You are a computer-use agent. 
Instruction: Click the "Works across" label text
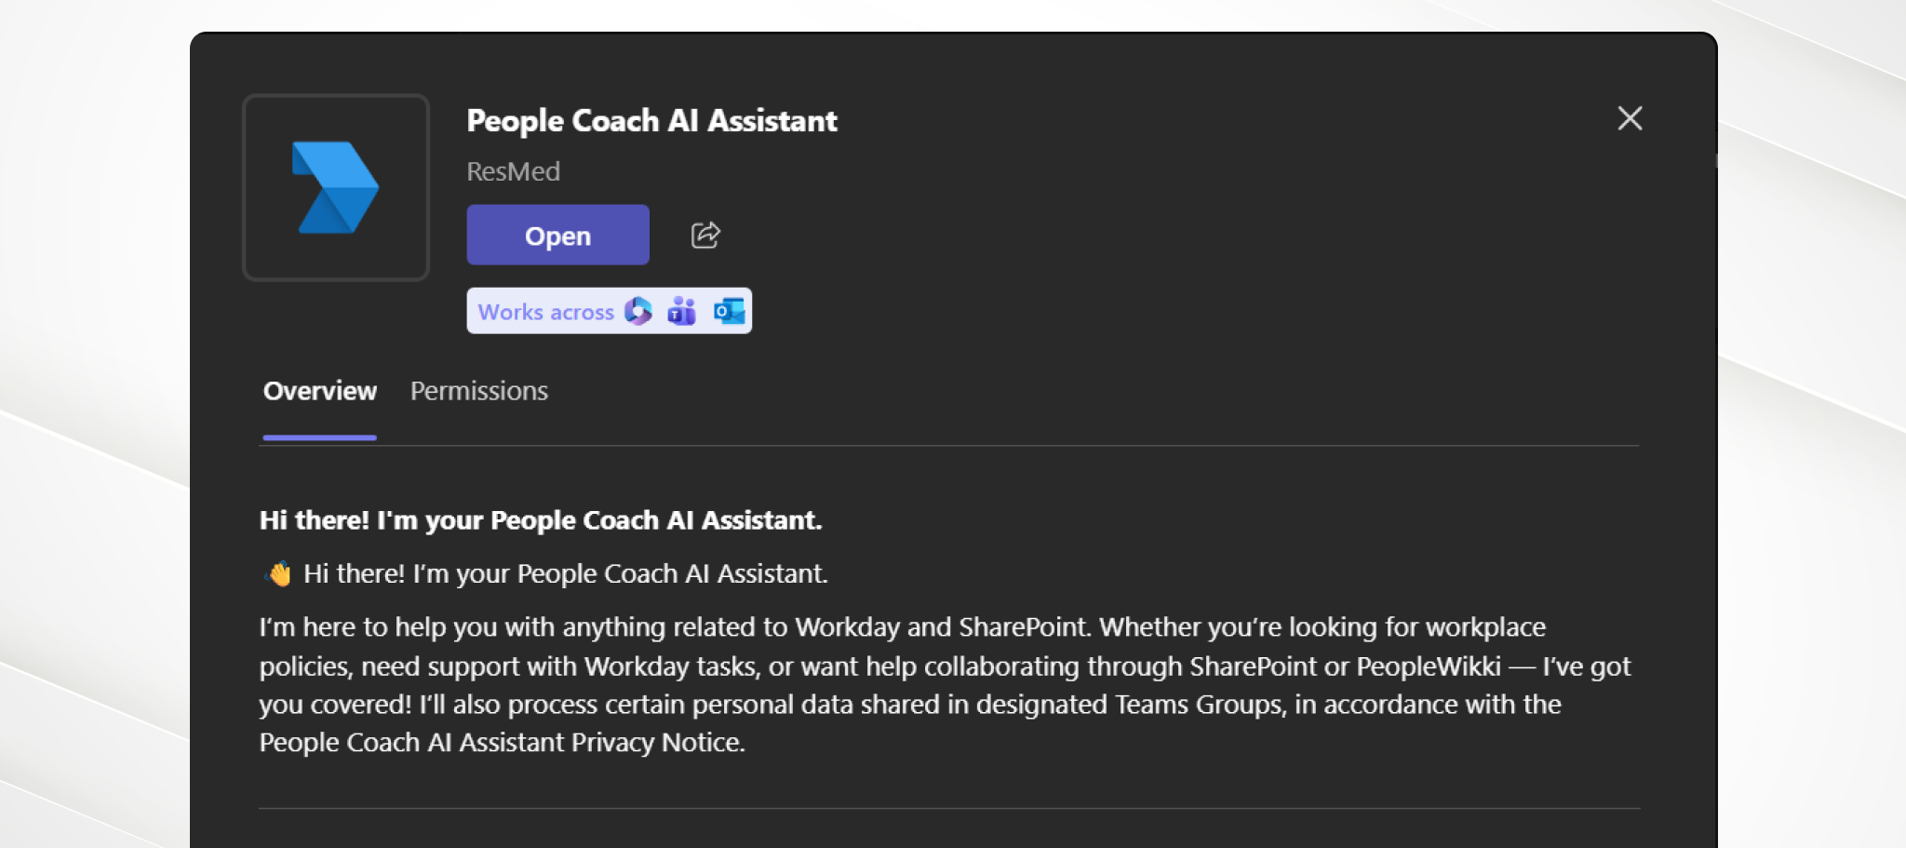pyautogui.click(x=545, y=312)
